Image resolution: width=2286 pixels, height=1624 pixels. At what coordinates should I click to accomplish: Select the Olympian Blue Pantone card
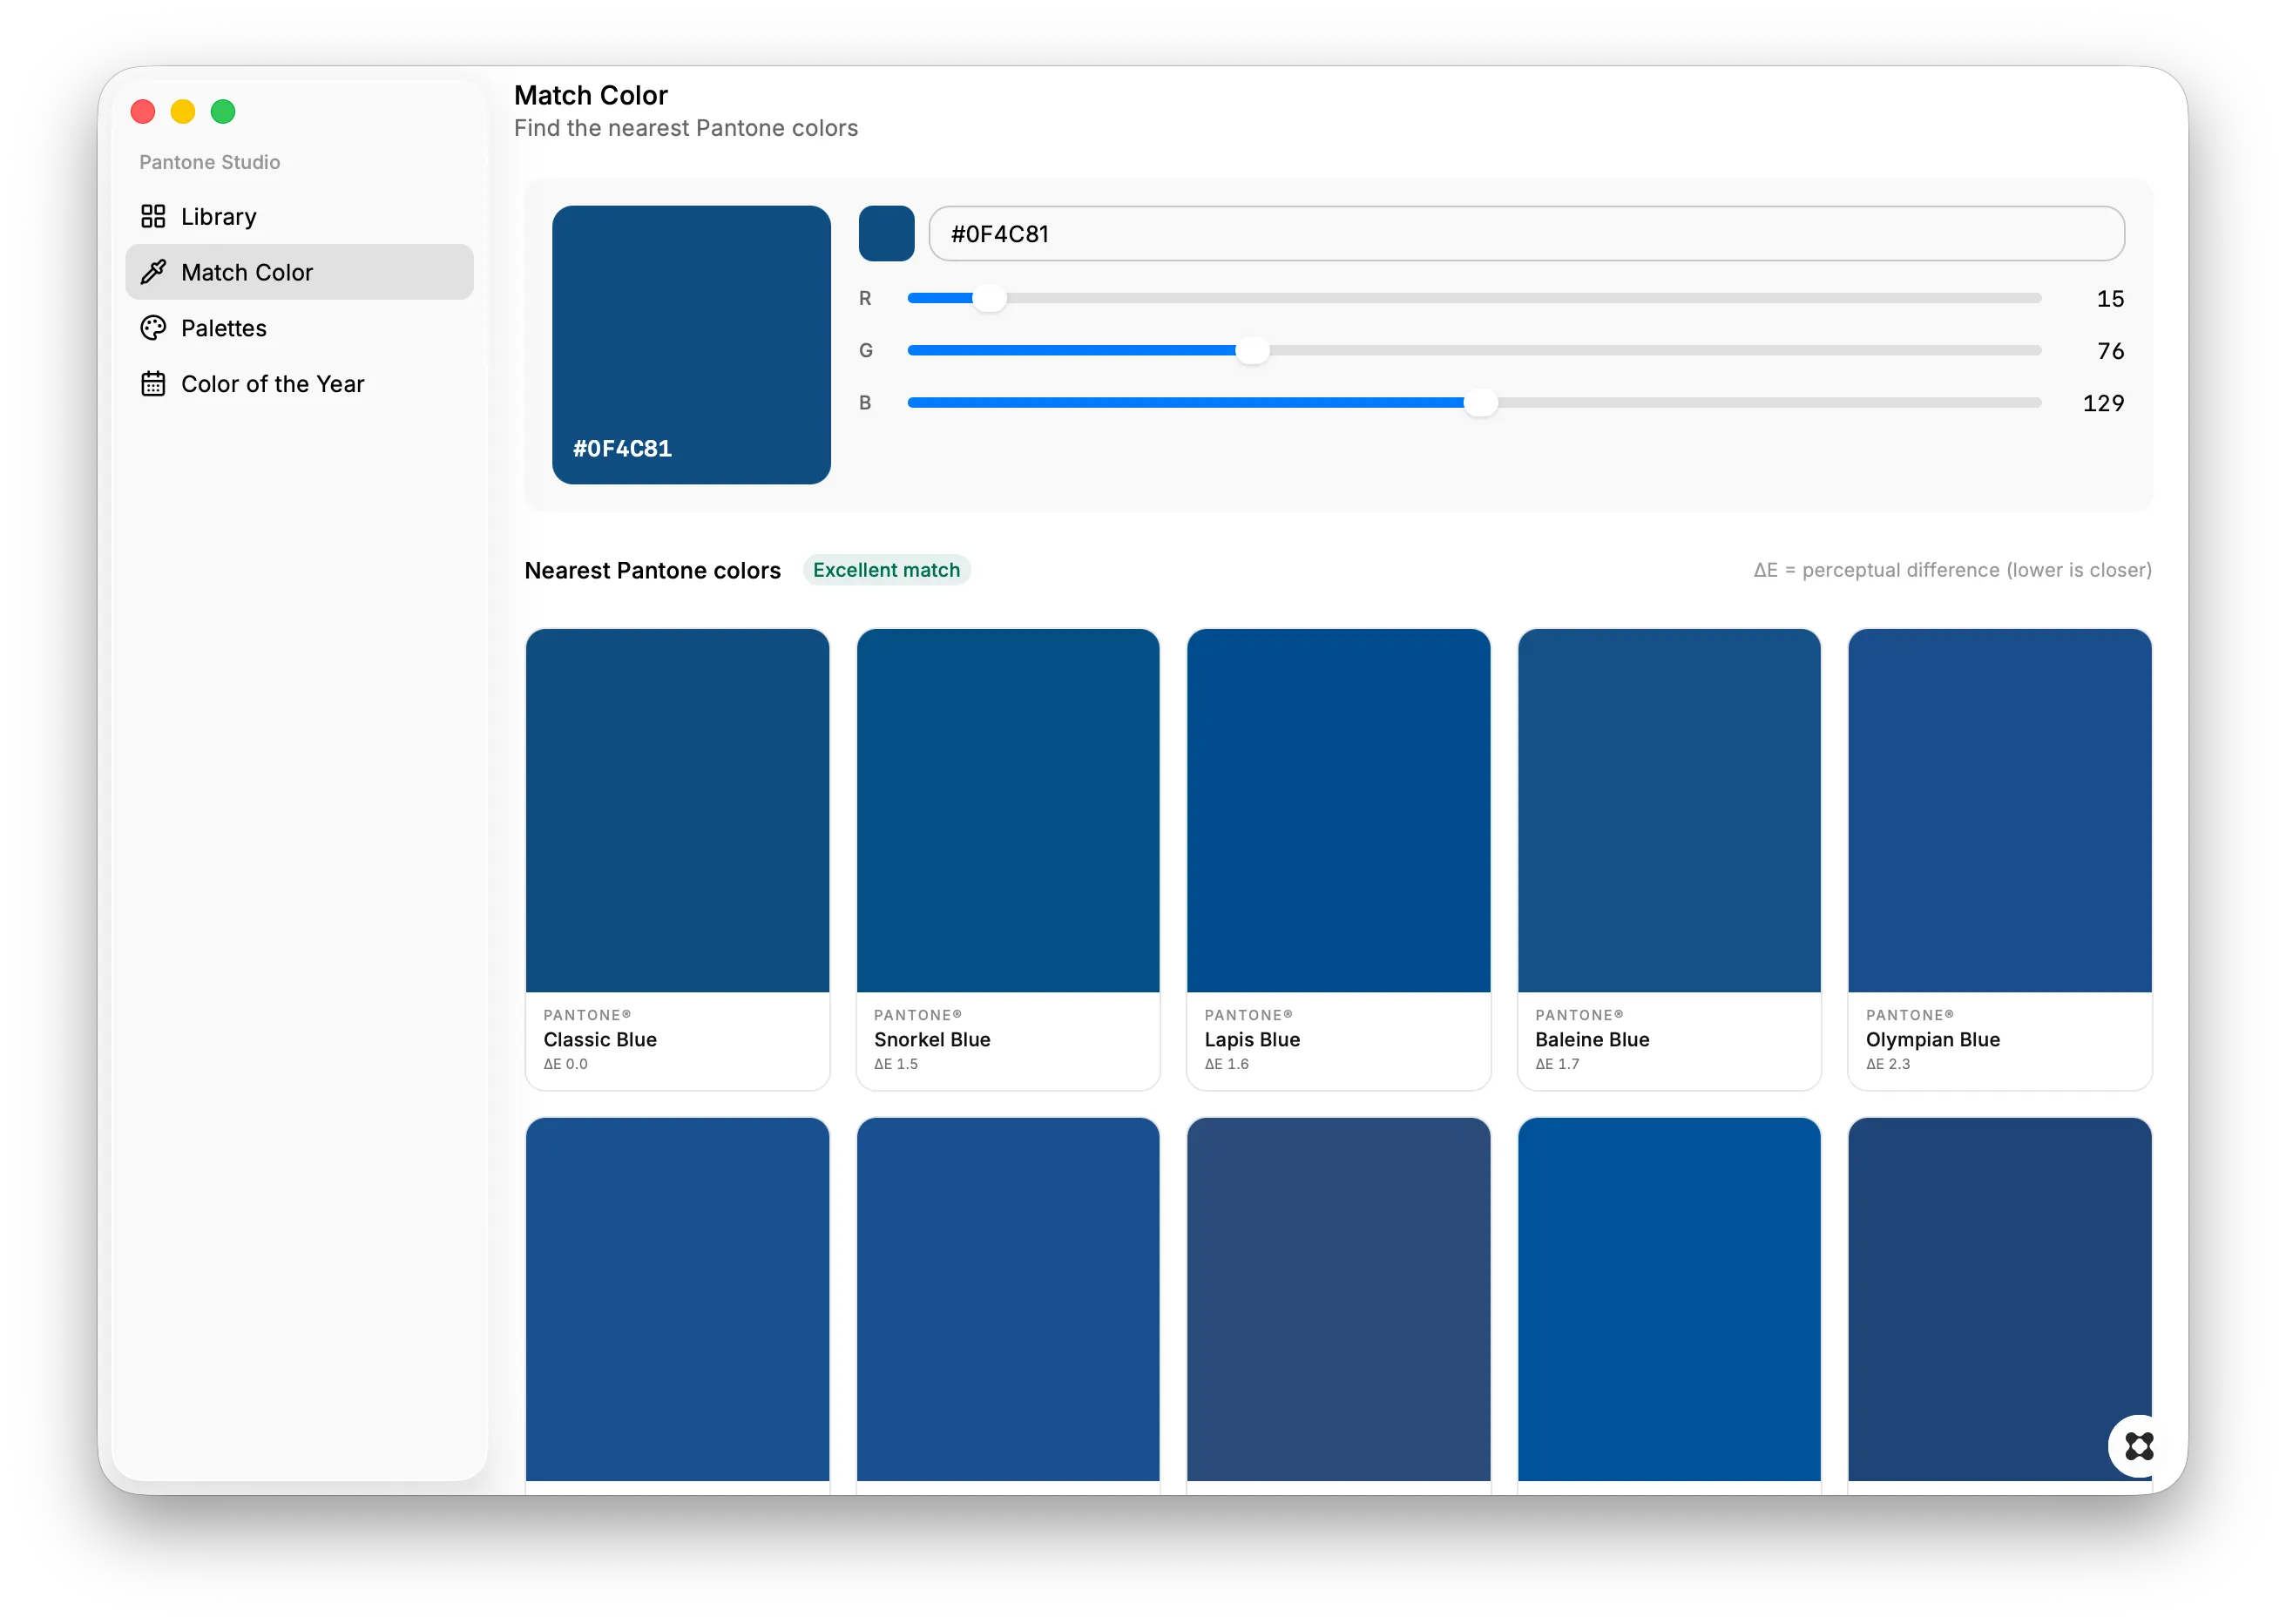[x=2000, y=859]
